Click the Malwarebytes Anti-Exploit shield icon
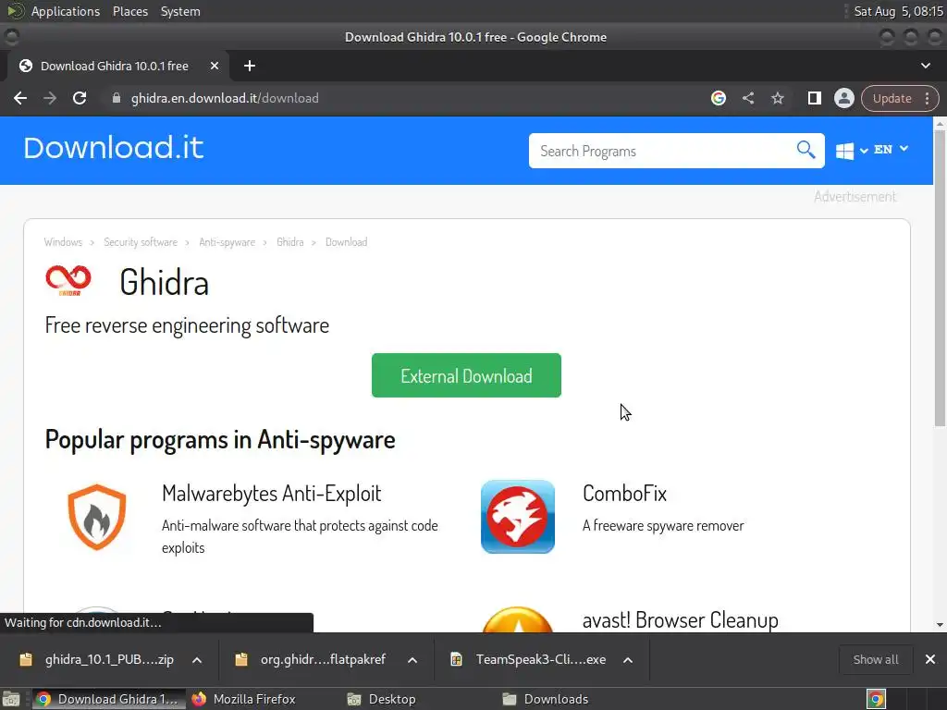Screen dimensions: 947x710 point(96,518)
